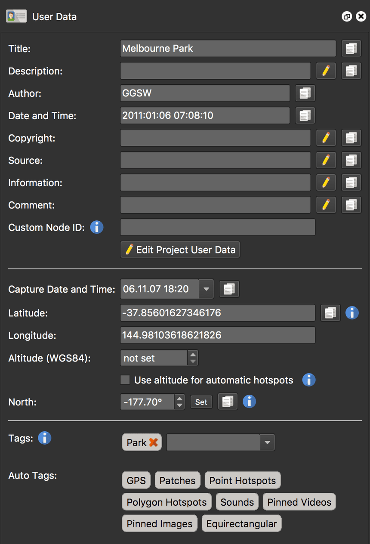The image size is (370, 544).
Task: Click into the Longitude input field
Action: [x=218, y=335]
